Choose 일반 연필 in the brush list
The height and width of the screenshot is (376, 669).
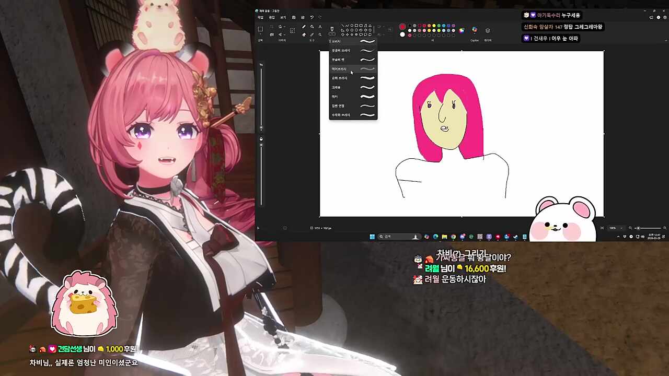[x=353, y=105]
